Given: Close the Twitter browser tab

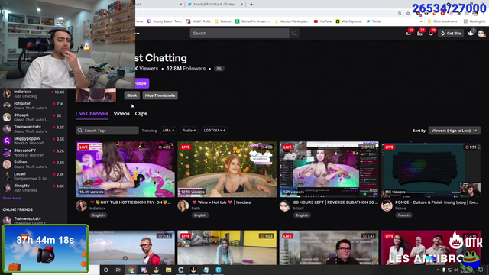Looking at the screenshot, I should pyautogui.click(x=241, y=5).
